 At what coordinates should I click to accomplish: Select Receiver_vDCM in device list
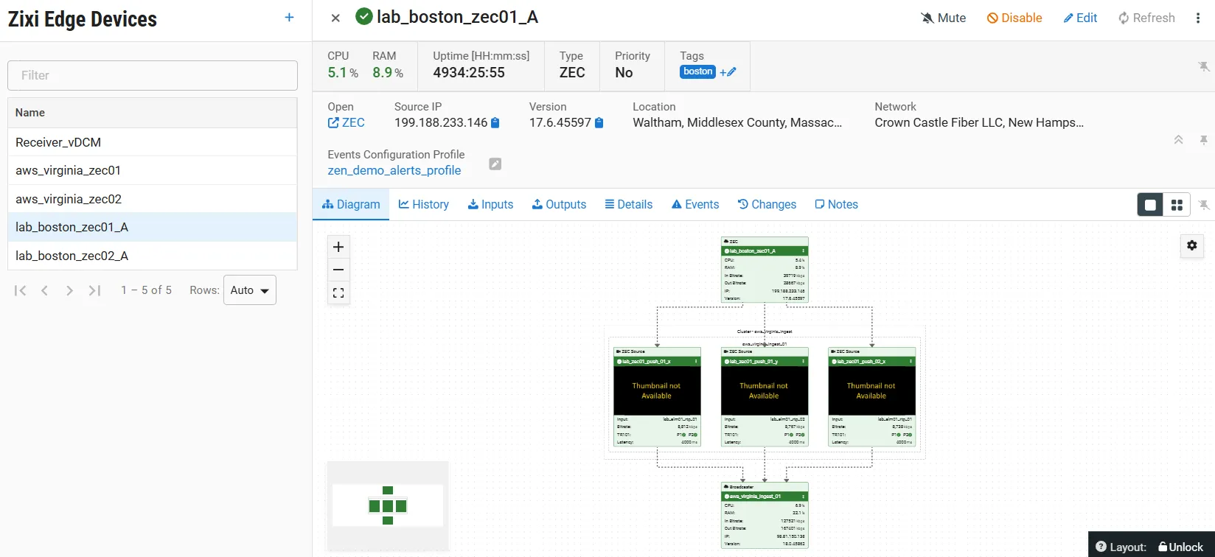(x=153, y=142)
